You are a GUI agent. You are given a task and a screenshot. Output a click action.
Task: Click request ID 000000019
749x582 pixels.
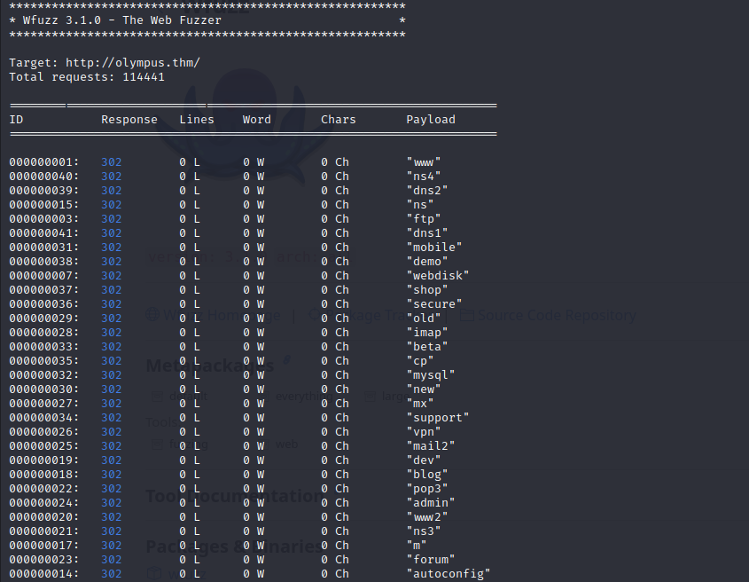coord(43,460)
